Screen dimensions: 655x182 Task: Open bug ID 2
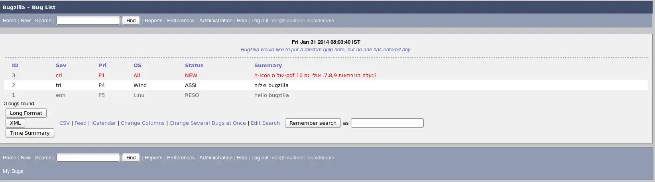tap(14, 85)
